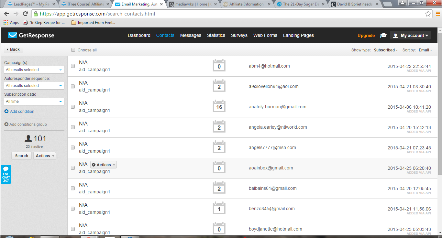Screen dimensions: 442x238
Task: Open the Subscription date dropdown
Action: pos(34,102)
